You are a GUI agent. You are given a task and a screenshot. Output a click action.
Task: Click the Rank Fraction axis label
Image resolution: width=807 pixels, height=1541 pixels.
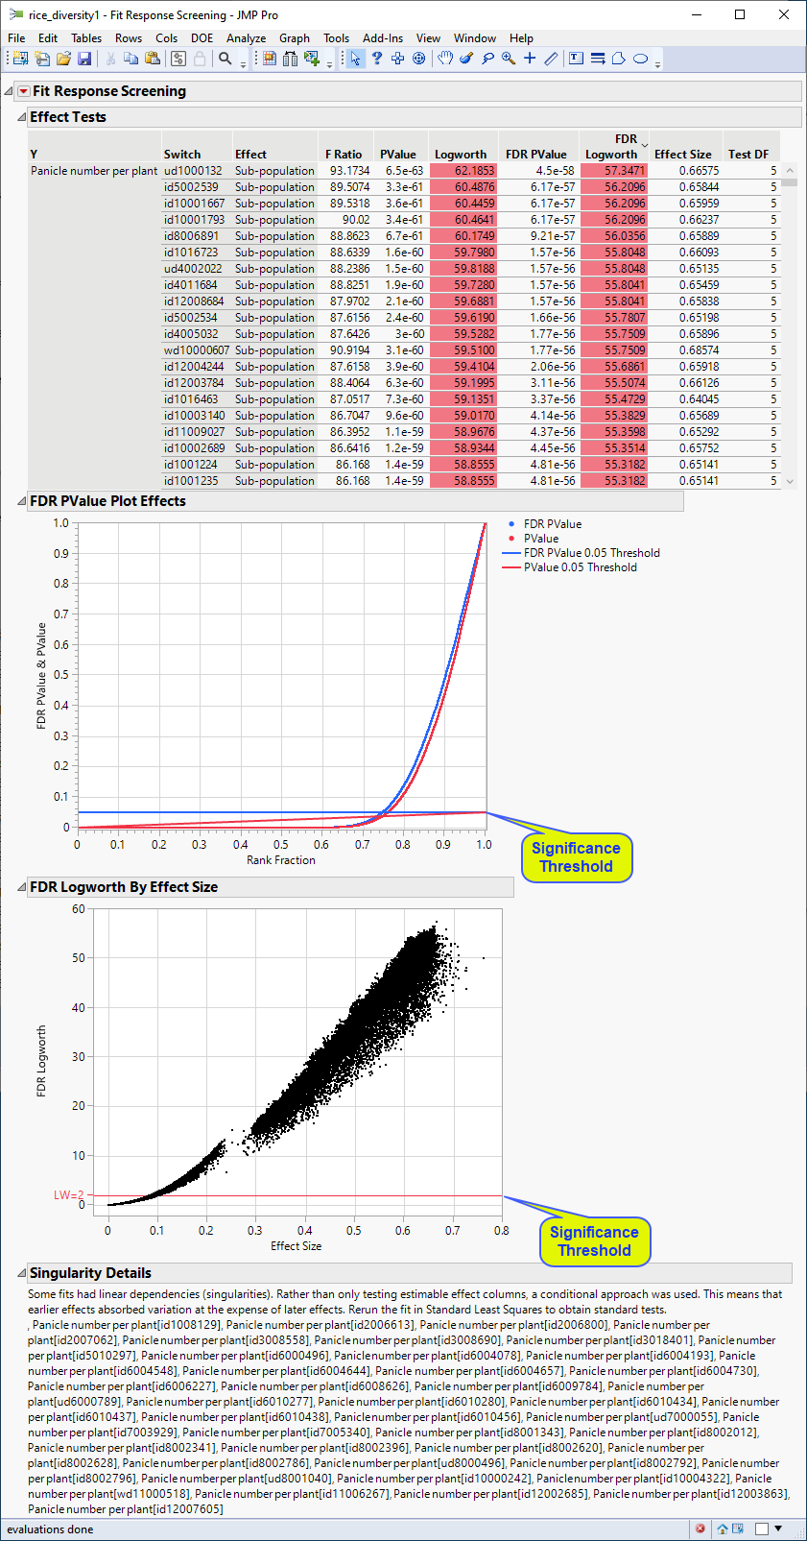pyautogui.click(x=281, y=860)
